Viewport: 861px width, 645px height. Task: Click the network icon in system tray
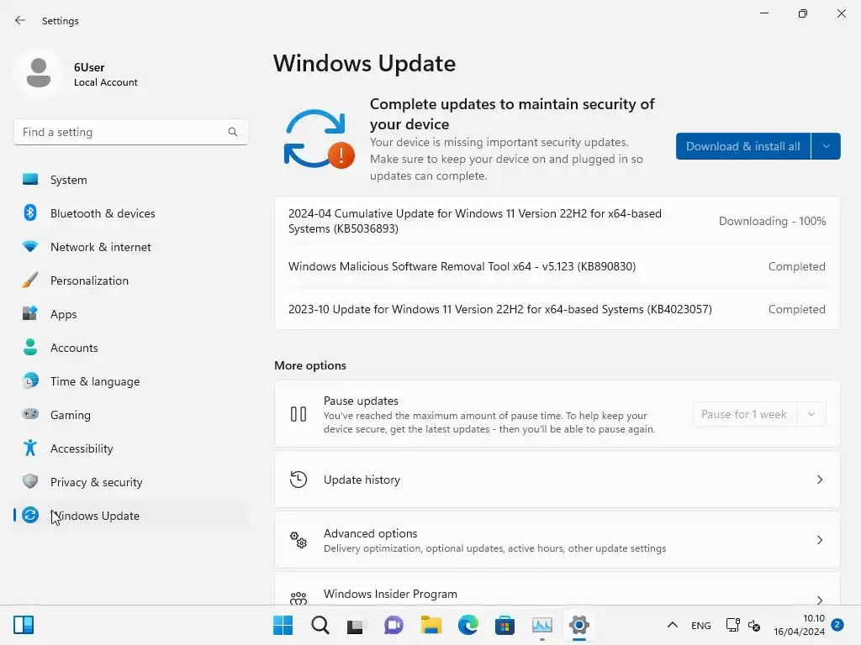point(733,625)
